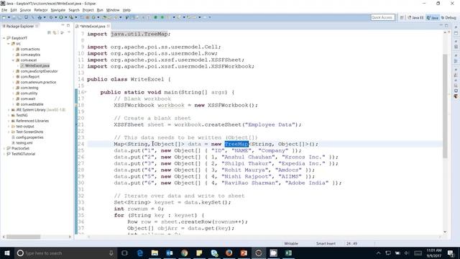Expand the PracticeSet project

pyautogui.click(x=4, y=149)
